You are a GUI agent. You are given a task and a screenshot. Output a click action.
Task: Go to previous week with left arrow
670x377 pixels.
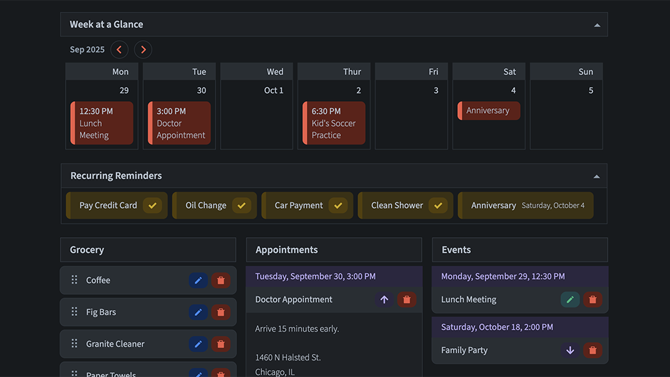point(120,50)
